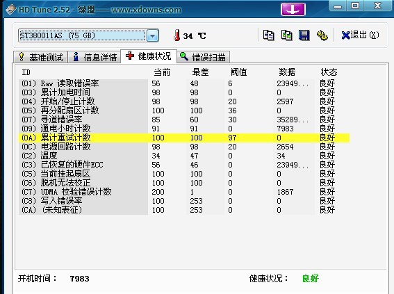Select row (CA) (未知表征)

(x=184, y=210)
